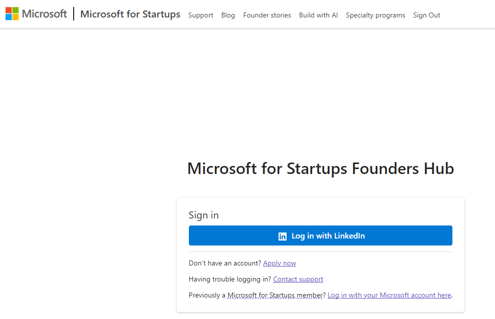This screenshot has width=495, height=319.
Task: Open the Contact support link
Action: [x=298, y=279]
